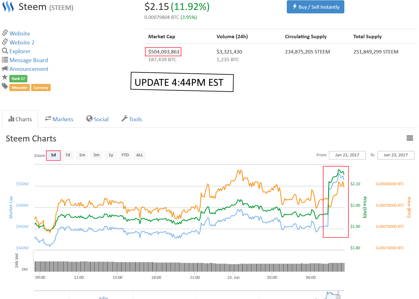Click the Circulating Supply column header
The image size is (419, 299).
click(306, 36)
